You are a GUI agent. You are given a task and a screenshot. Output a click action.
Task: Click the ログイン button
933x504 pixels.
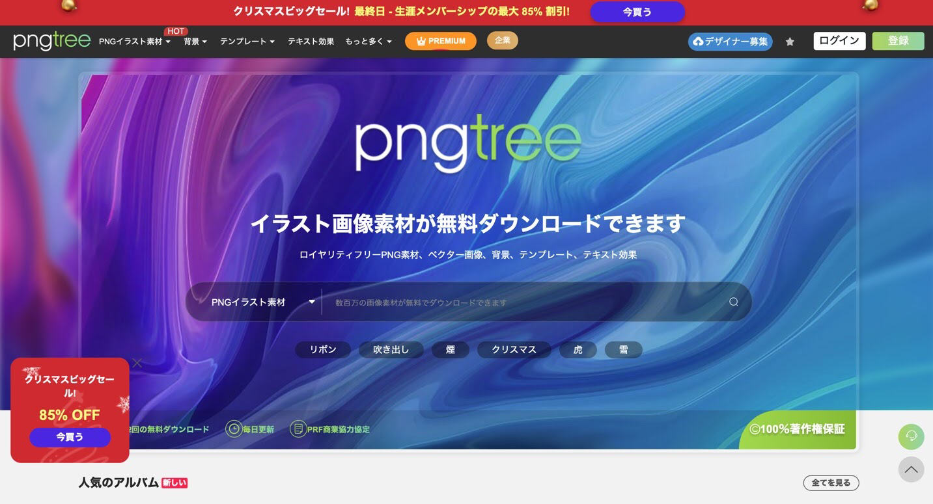(839, 41)
